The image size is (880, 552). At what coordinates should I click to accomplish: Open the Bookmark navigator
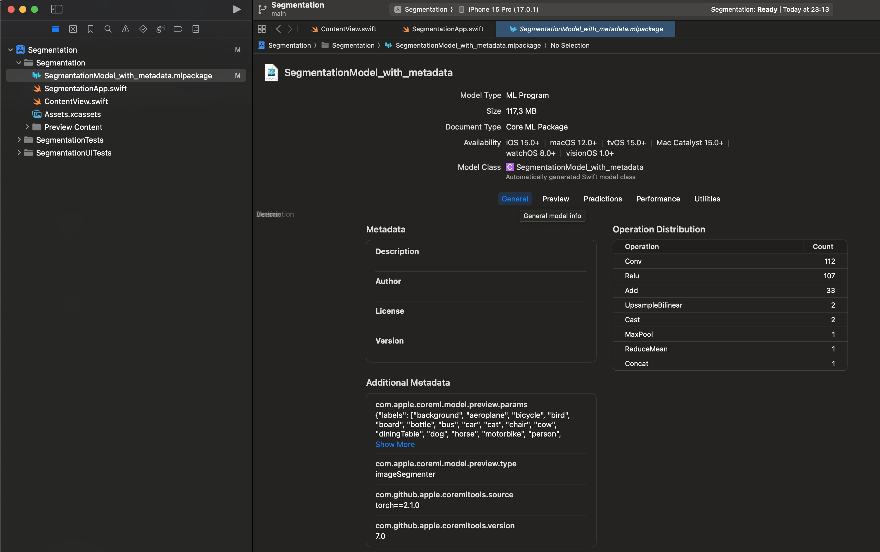pos(91,29)
